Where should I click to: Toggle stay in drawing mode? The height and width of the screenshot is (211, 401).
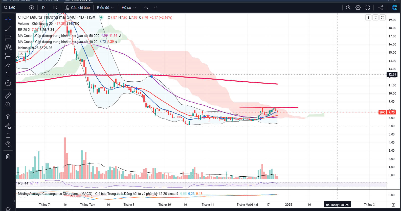point(8,126)
